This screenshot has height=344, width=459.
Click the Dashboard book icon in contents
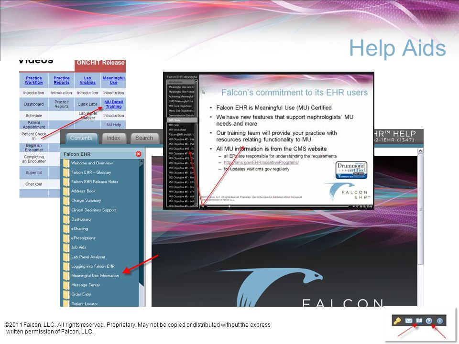(x=66, y=219)
